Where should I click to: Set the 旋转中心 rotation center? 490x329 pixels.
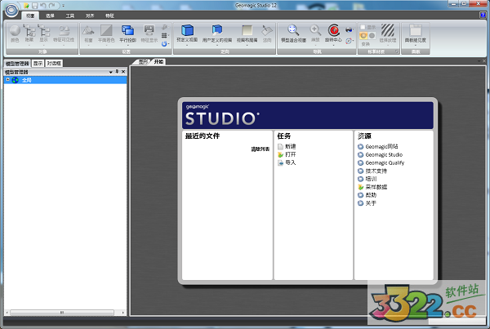[x=333, y=32]
